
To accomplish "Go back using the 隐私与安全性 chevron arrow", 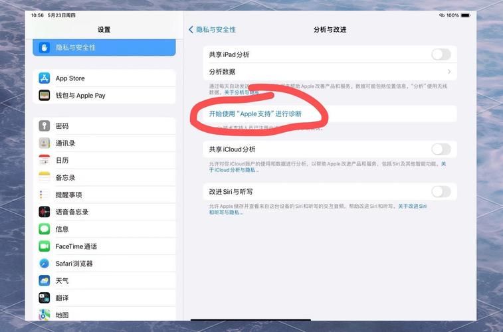I will pos(191,29).
